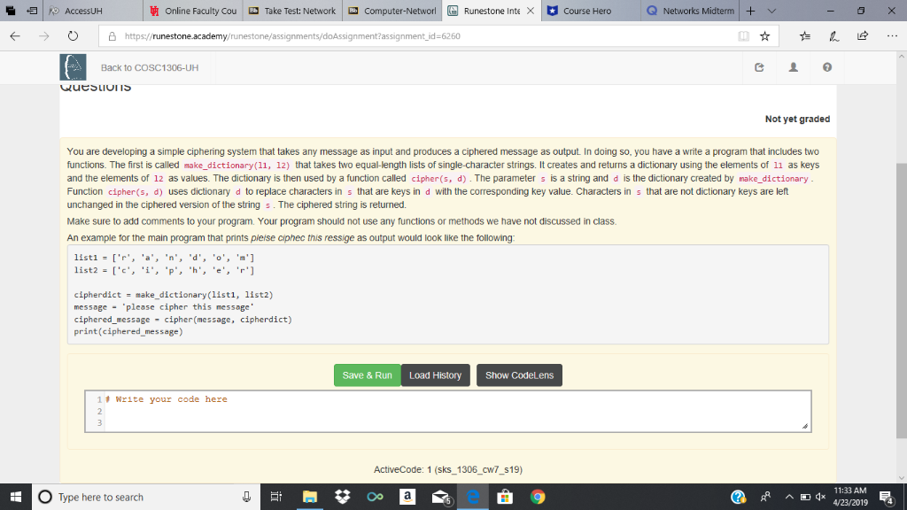The height and width of the screenshot is (510, 907).
Task: Click the Add notes pen icon
Action: tap(834, 35)
